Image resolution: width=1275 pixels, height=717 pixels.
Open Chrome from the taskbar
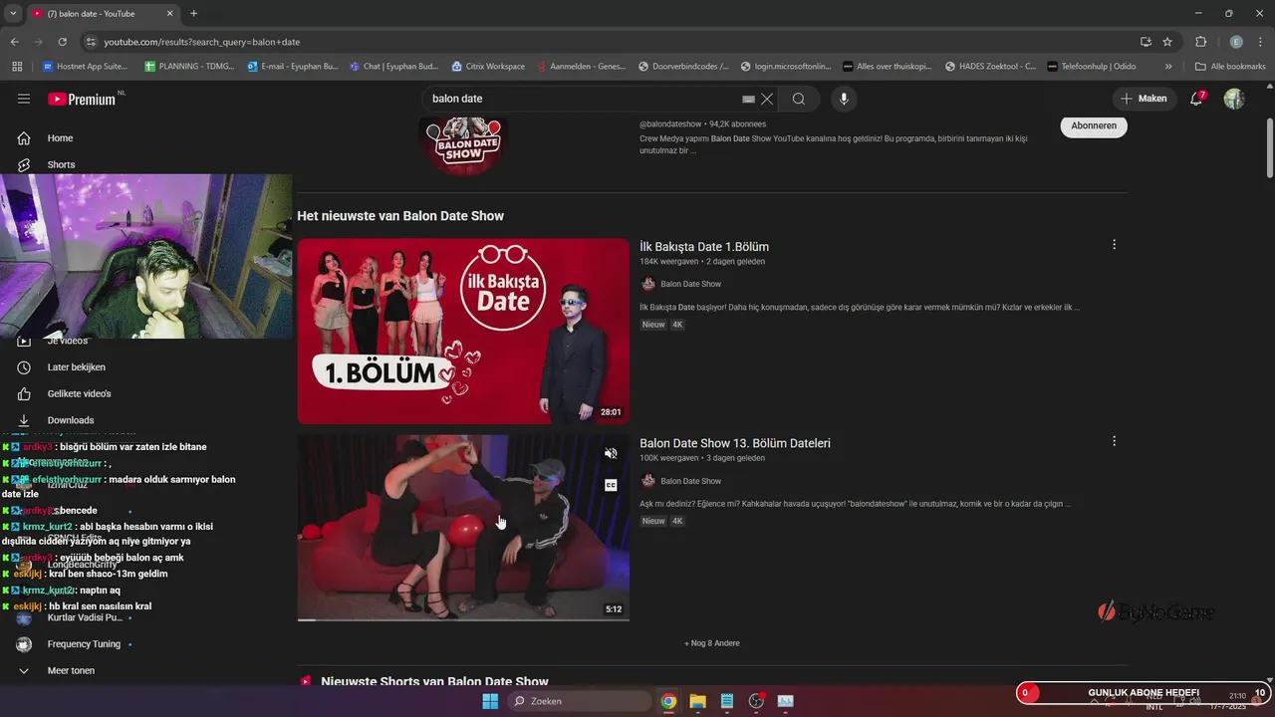coord(668,701)
